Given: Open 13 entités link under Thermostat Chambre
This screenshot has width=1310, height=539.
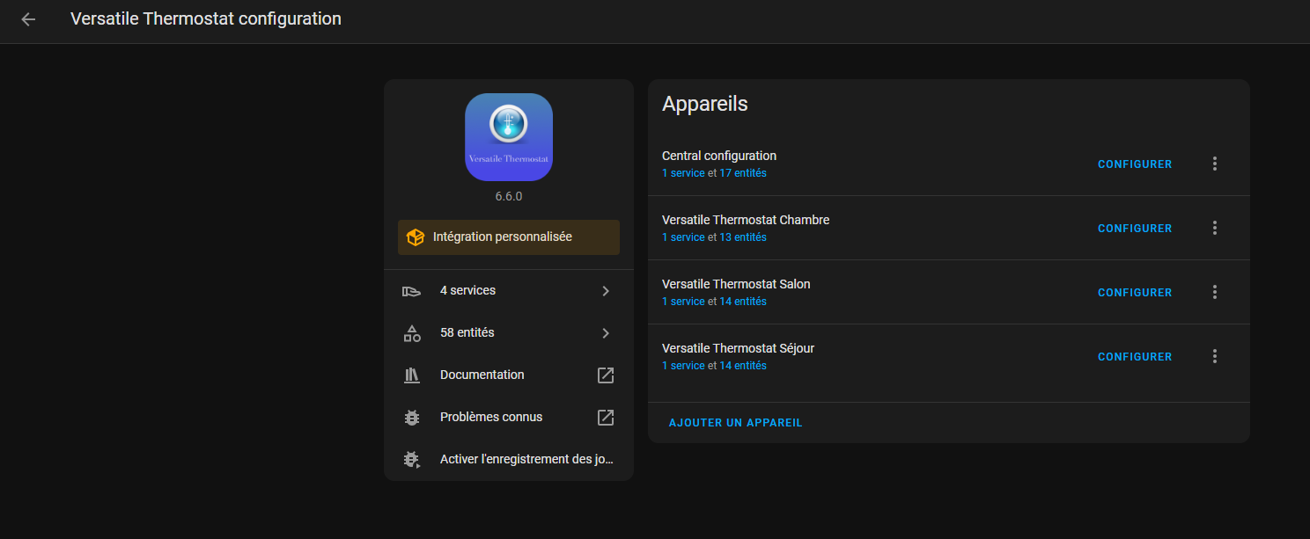Looking at the screenshot, I should coord(743,237).
